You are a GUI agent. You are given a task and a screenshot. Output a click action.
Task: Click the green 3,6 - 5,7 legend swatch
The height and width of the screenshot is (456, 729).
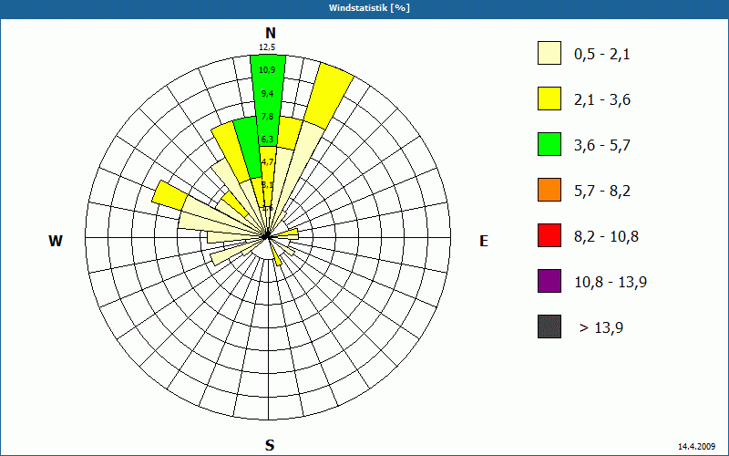pyautogui.click(x=549, y=144)
